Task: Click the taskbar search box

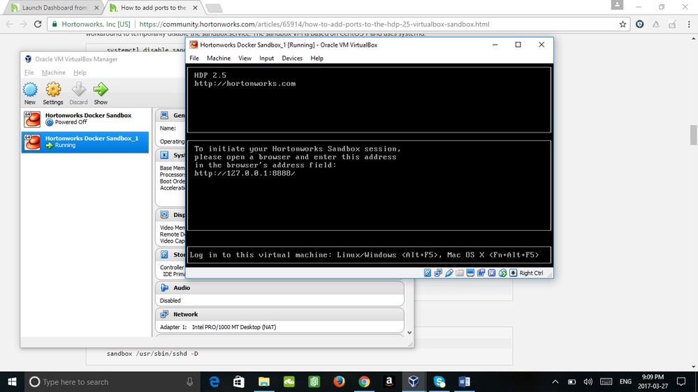Action: click(x=111, y=382)
